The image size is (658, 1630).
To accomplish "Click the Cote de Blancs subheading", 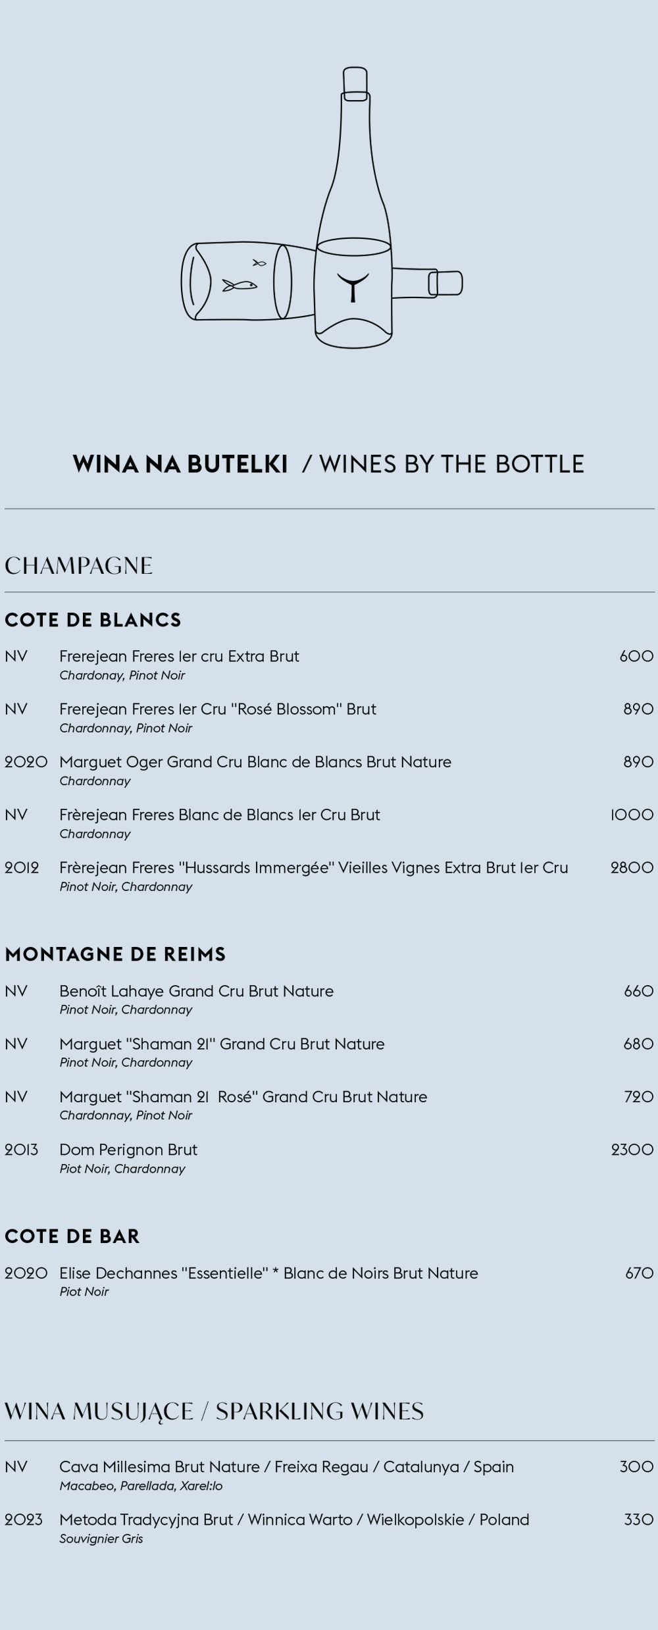I will pyautogui.click(x=93, y=620).
